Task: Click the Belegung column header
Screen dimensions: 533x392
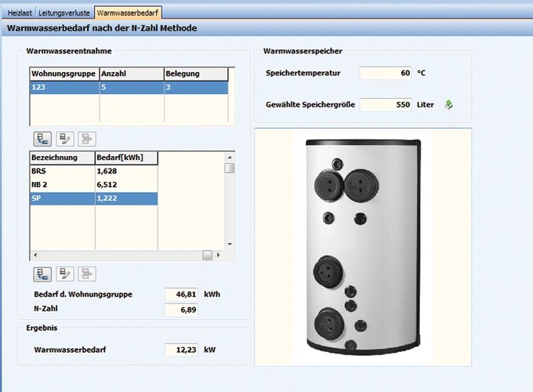Action: pyautogui.click(x=196, y=74)
